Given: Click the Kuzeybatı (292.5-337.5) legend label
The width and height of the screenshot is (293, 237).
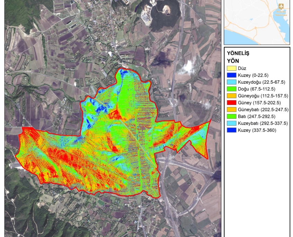Looking at the screenshot, I should (x=262, y=123).
